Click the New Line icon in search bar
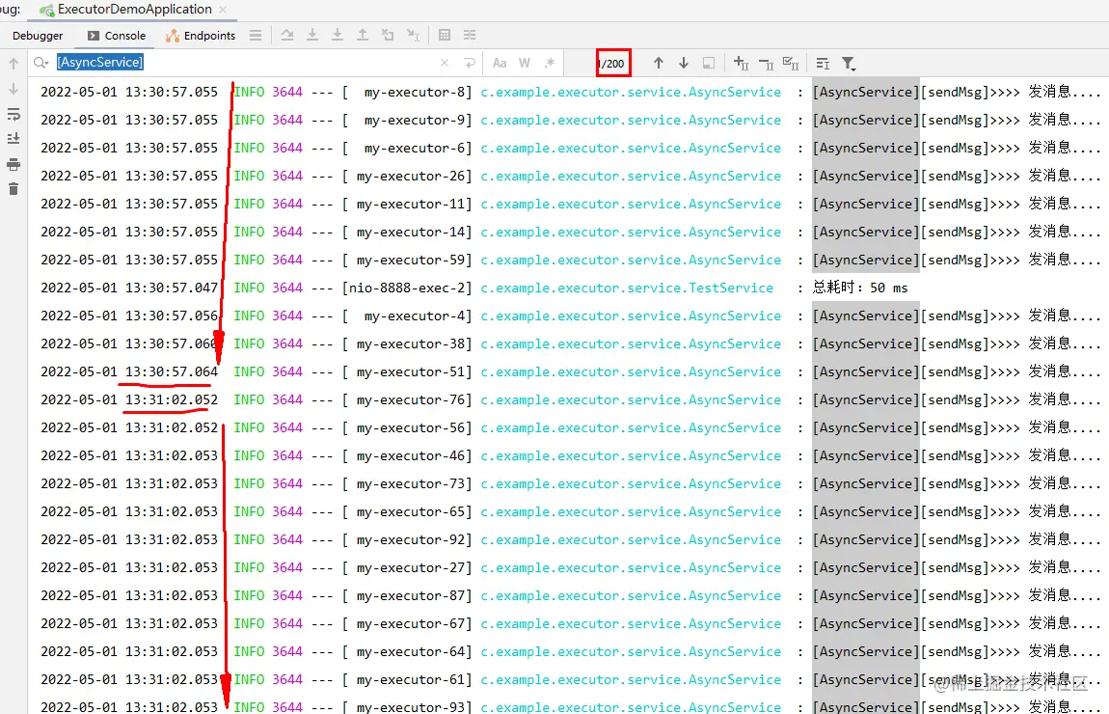The width and height of the screenshot is (1109, 714). click(470, 63)
